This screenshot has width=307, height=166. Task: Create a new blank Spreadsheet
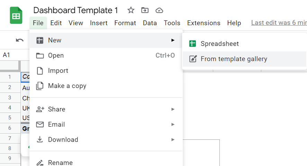click(244, 43)
